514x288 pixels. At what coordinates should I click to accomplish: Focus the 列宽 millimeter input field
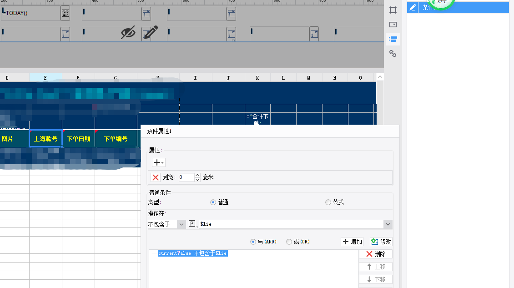[186, 177]
